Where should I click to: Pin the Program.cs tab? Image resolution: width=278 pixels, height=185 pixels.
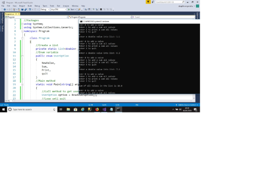coord(16,14)
